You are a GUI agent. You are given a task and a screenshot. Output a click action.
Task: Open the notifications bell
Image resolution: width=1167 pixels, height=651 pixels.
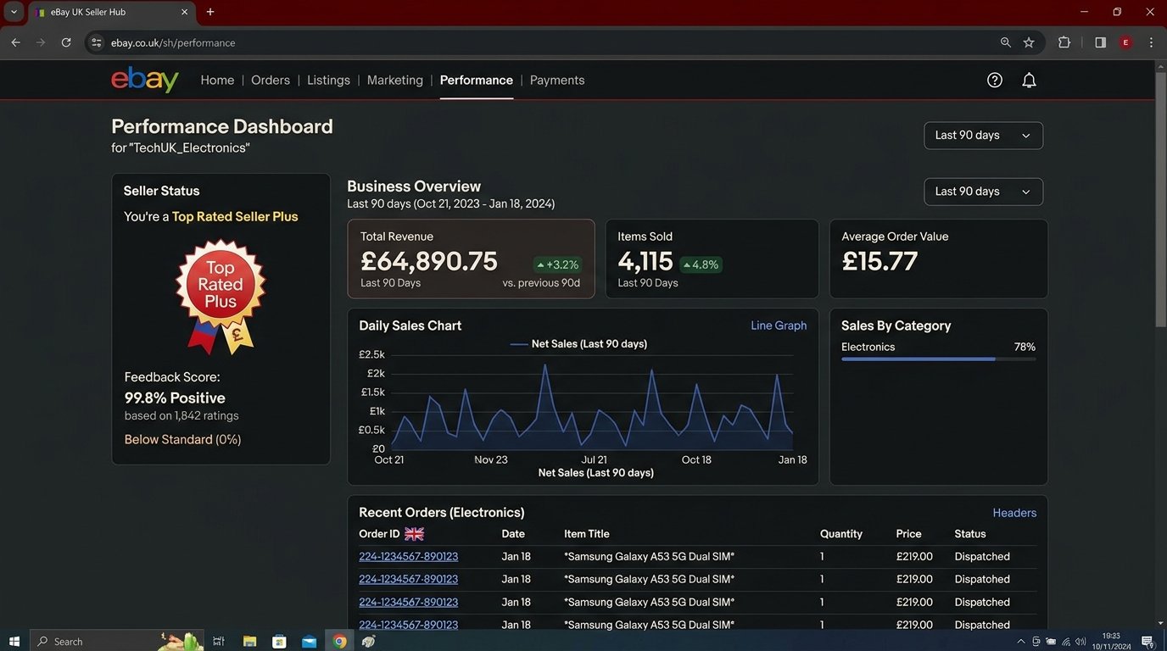coord(1029,80)
